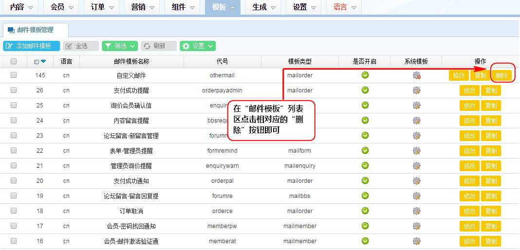This screenshot has width=520, height=250.
Task: Click system template gear icon for orderpayadmin row
Action: click(x=416, y=90)
